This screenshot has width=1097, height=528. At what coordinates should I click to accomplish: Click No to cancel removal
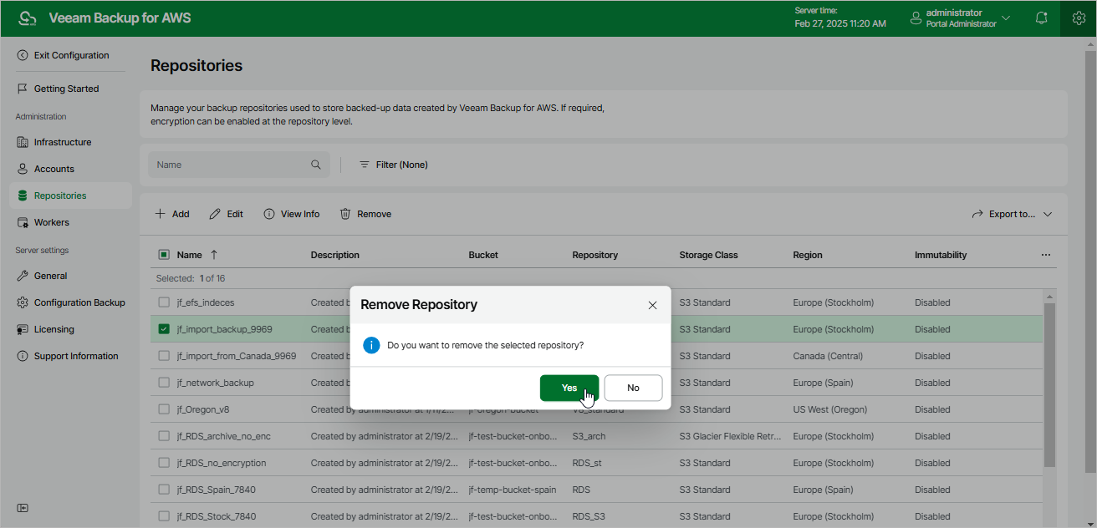pos(633,388)
